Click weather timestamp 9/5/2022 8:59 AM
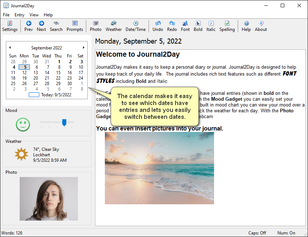The height and width of the screenshot is (237, 308). (x=50, y=160)
